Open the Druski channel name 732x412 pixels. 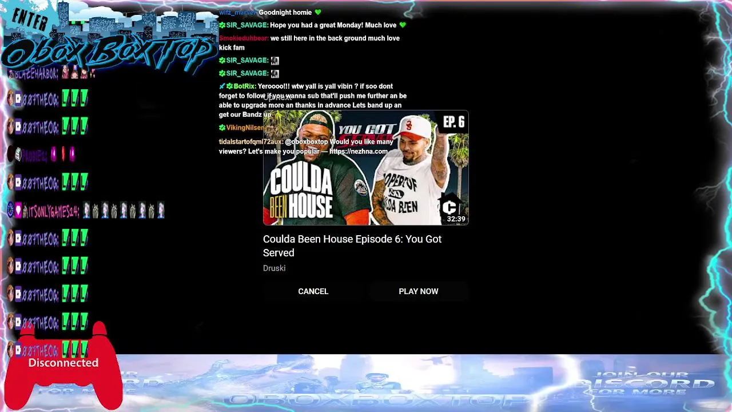pos(274,268)
